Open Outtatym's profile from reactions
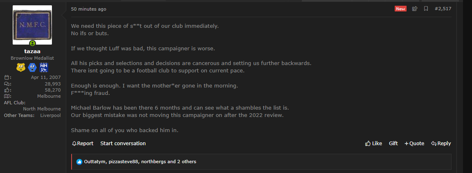 (94, 162)
